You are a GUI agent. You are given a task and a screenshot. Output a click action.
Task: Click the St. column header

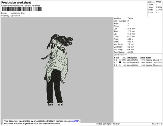pos(124,58)
